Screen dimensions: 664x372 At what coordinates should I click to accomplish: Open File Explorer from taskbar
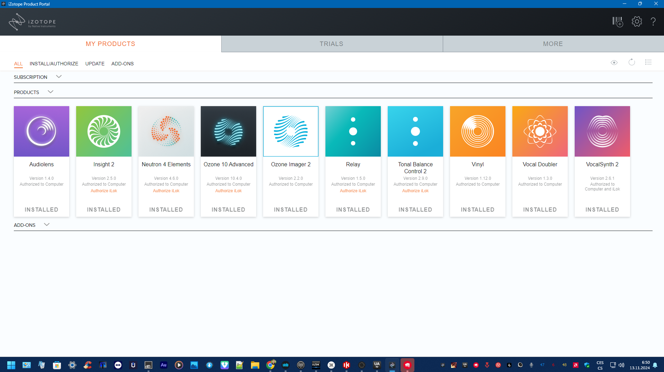255,365
